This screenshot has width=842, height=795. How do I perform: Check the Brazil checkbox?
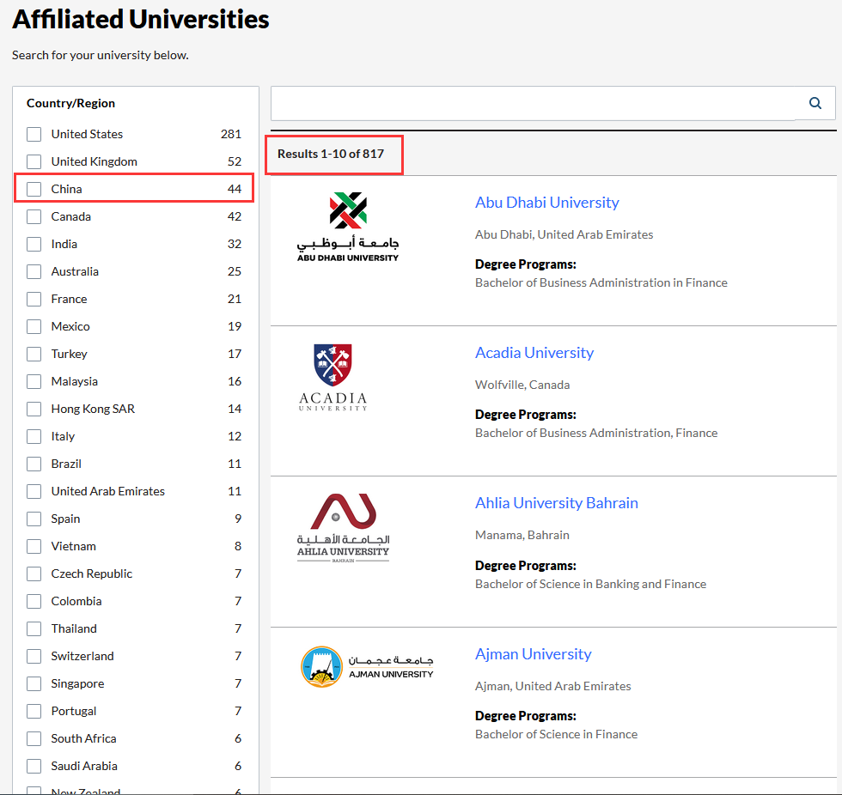(34, 464)
